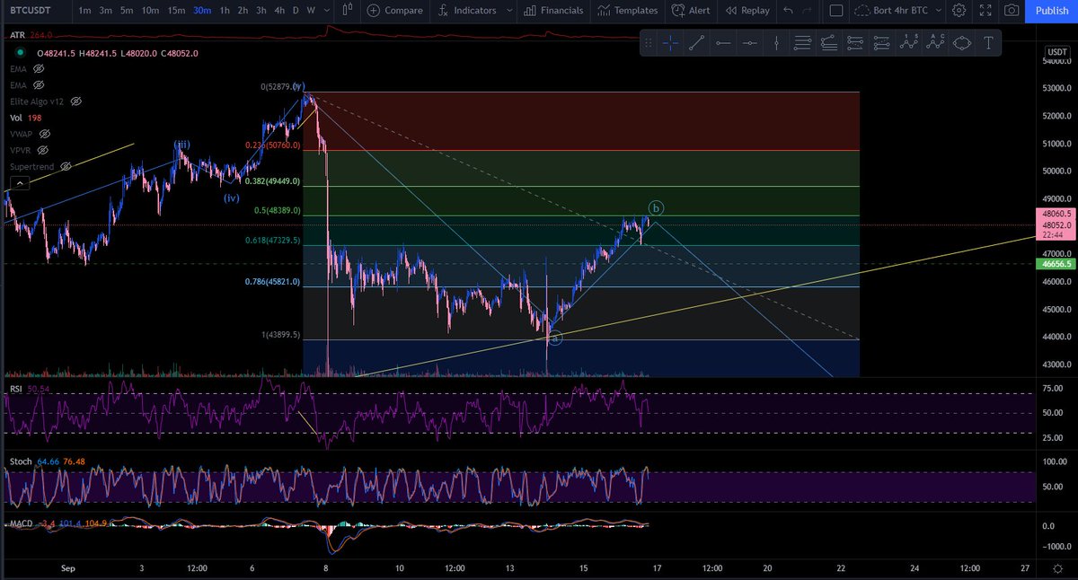Select the text annotation tool
This screenshot has height=580, width=1078.
click(x=989, y=43)
